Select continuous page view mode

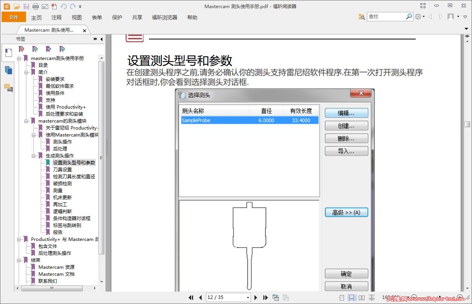352,297
